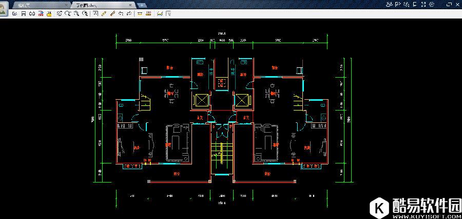
Task: Click the redo arrow icon
Action: pos(128,13)
